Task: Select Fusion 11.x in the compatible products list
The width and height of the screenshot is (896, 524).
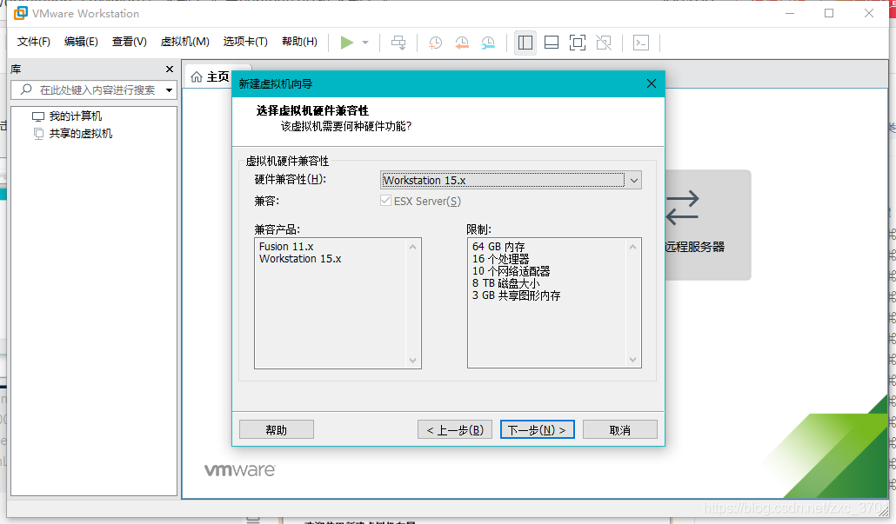Action: coord(286,247)
